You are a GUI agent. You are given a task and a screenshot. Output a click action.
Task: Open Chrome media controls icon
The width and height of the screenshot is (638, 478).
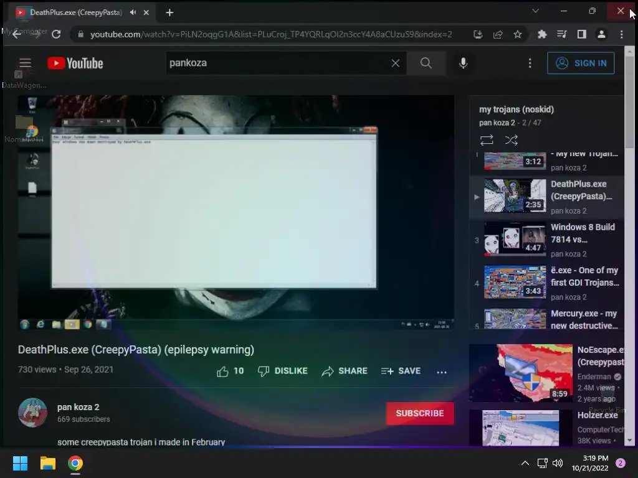[x=562, y=35]
